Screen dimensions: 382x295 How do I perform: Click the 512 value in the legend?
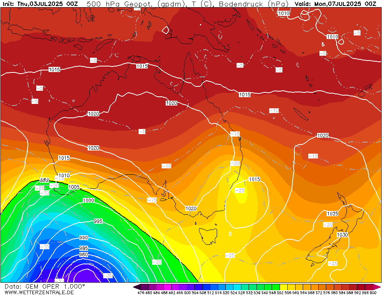(210, 293)
